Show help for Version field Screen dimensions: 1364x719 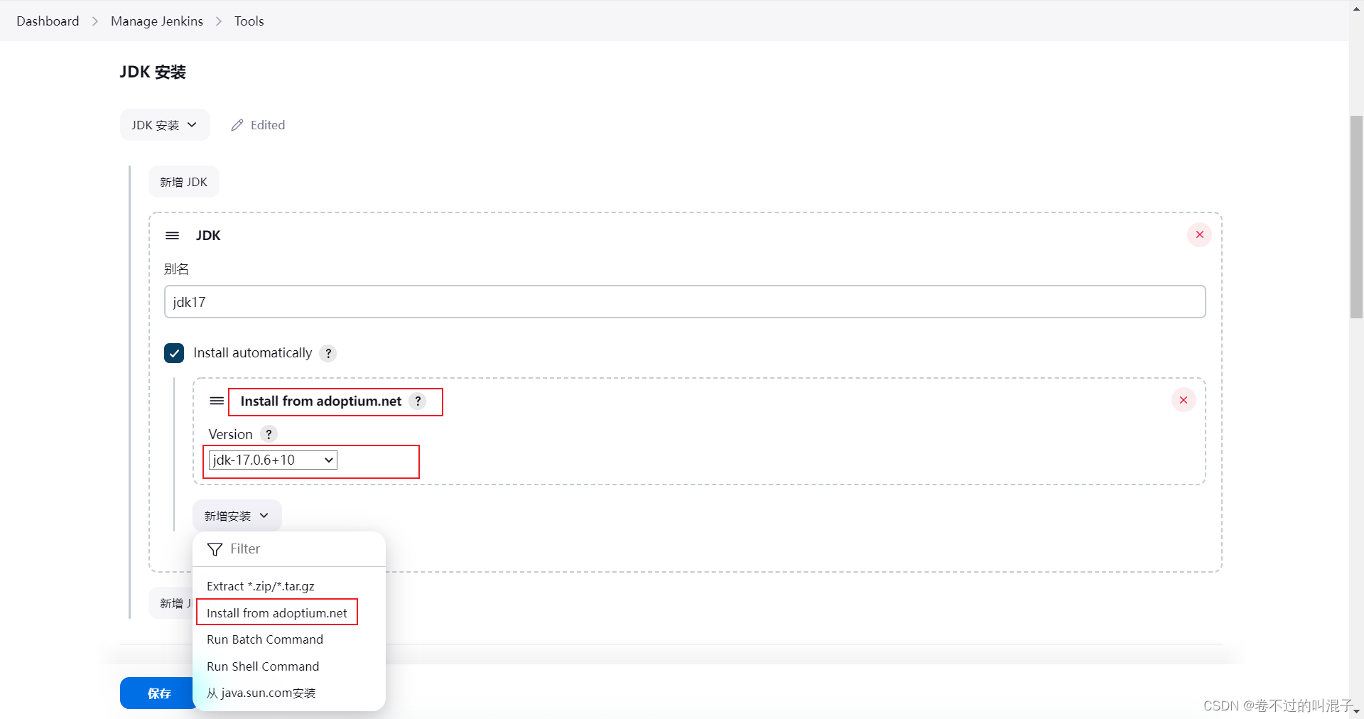[269, 434]
